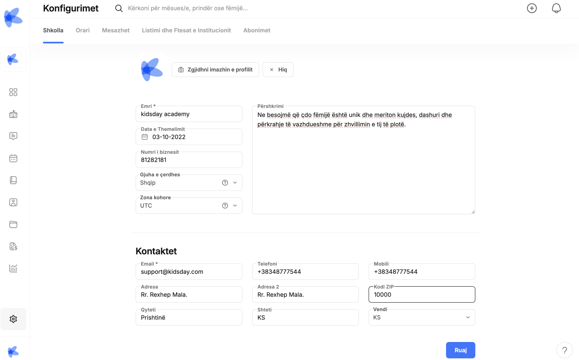Click the Telefoni input field
The height and width of the screenshot is (360, 579).
(305, 271)
